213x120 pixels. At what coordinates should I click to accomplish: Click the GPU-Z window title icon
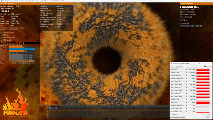(171, 64)
